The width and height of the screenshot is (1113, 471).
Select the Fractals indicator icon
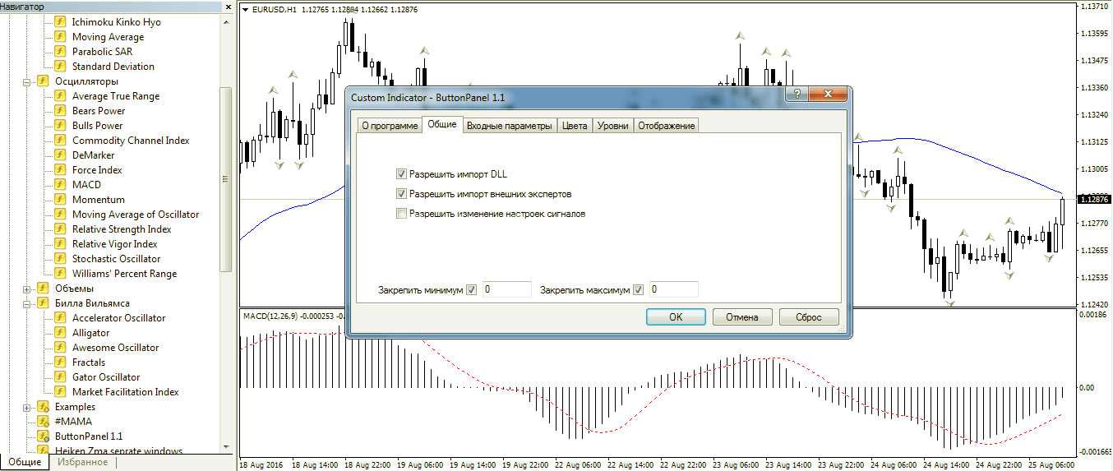click(x=60, y=362)
